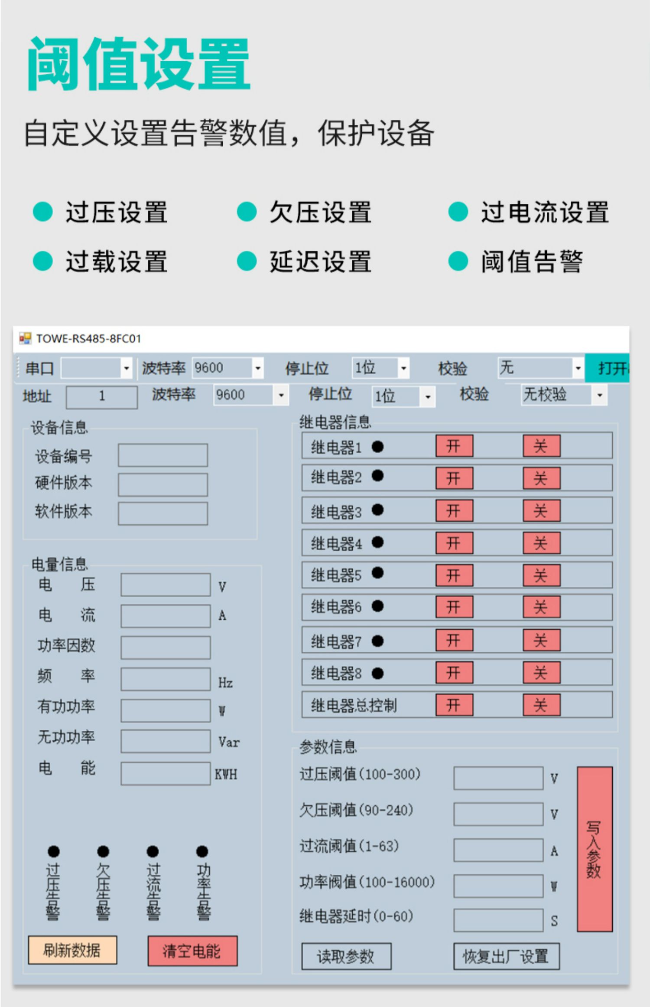Open the 串口 port dropdown
The width and height of the screenshot is (650, 1007).
[126, 368]
